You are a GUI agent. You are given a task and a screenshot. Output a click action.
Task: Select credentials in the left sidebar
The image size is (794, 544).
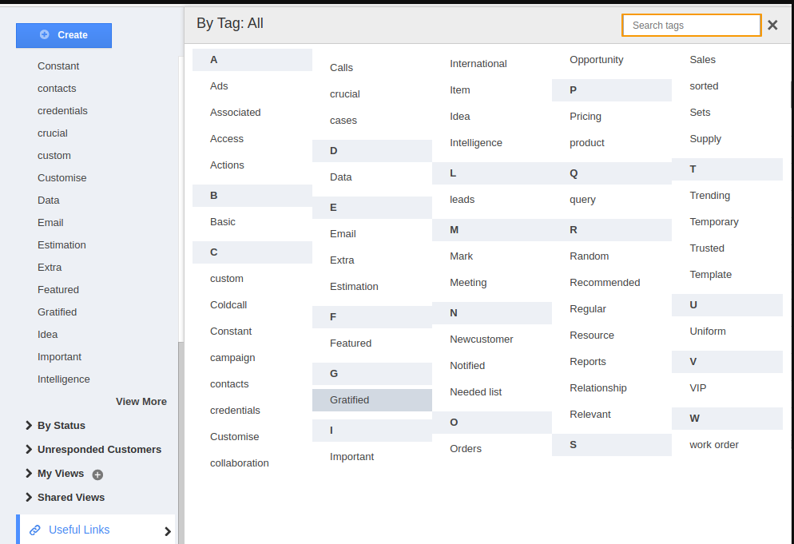pos(62,111)
